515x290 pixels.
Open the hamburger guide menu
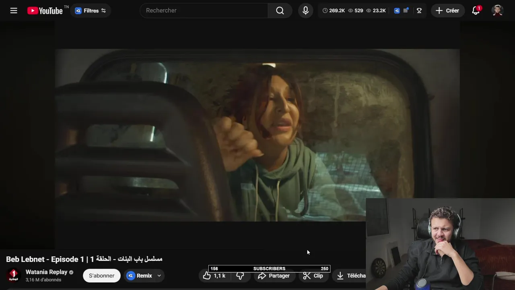(14, 10)
